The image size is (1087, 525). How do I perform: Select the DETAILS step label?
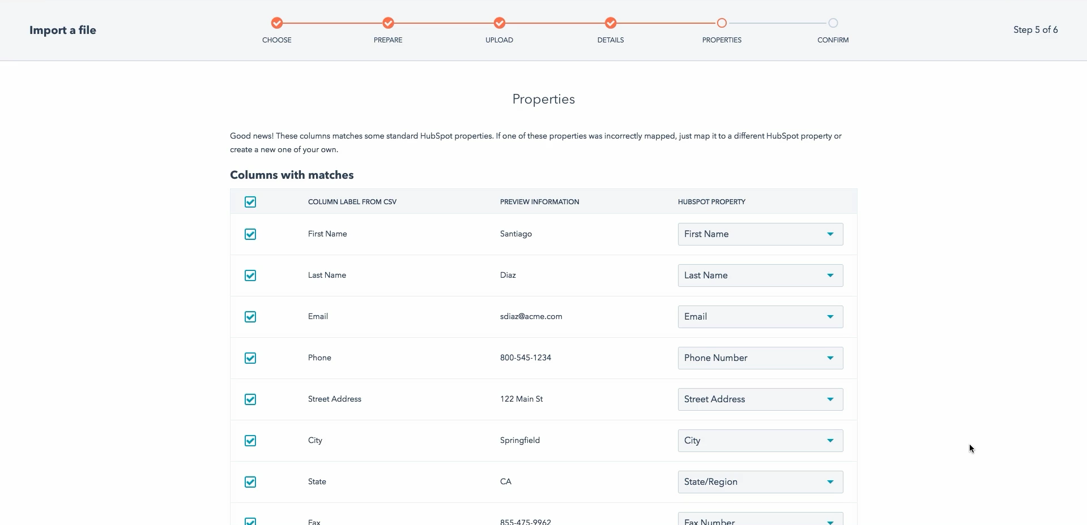coord(611,40)
